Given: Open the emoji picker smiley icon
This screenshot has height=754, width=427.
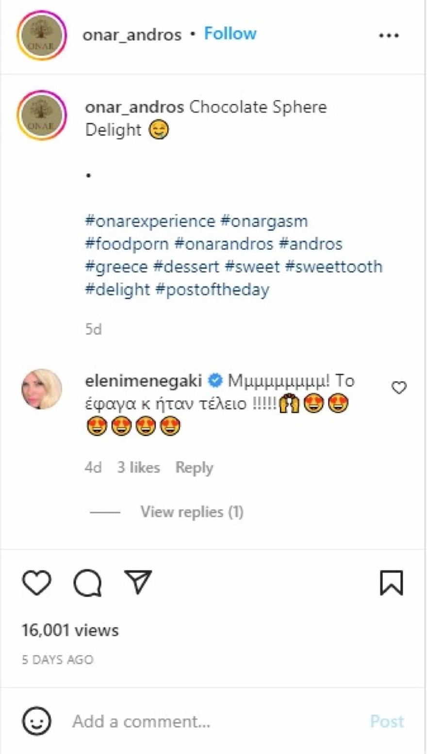Looking at the screenshot, I should [36, 721].
